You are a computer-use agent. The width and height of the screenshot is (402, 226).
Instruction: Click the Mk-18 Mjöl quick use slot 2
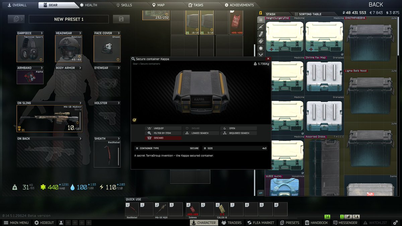(x=161, y=209)
